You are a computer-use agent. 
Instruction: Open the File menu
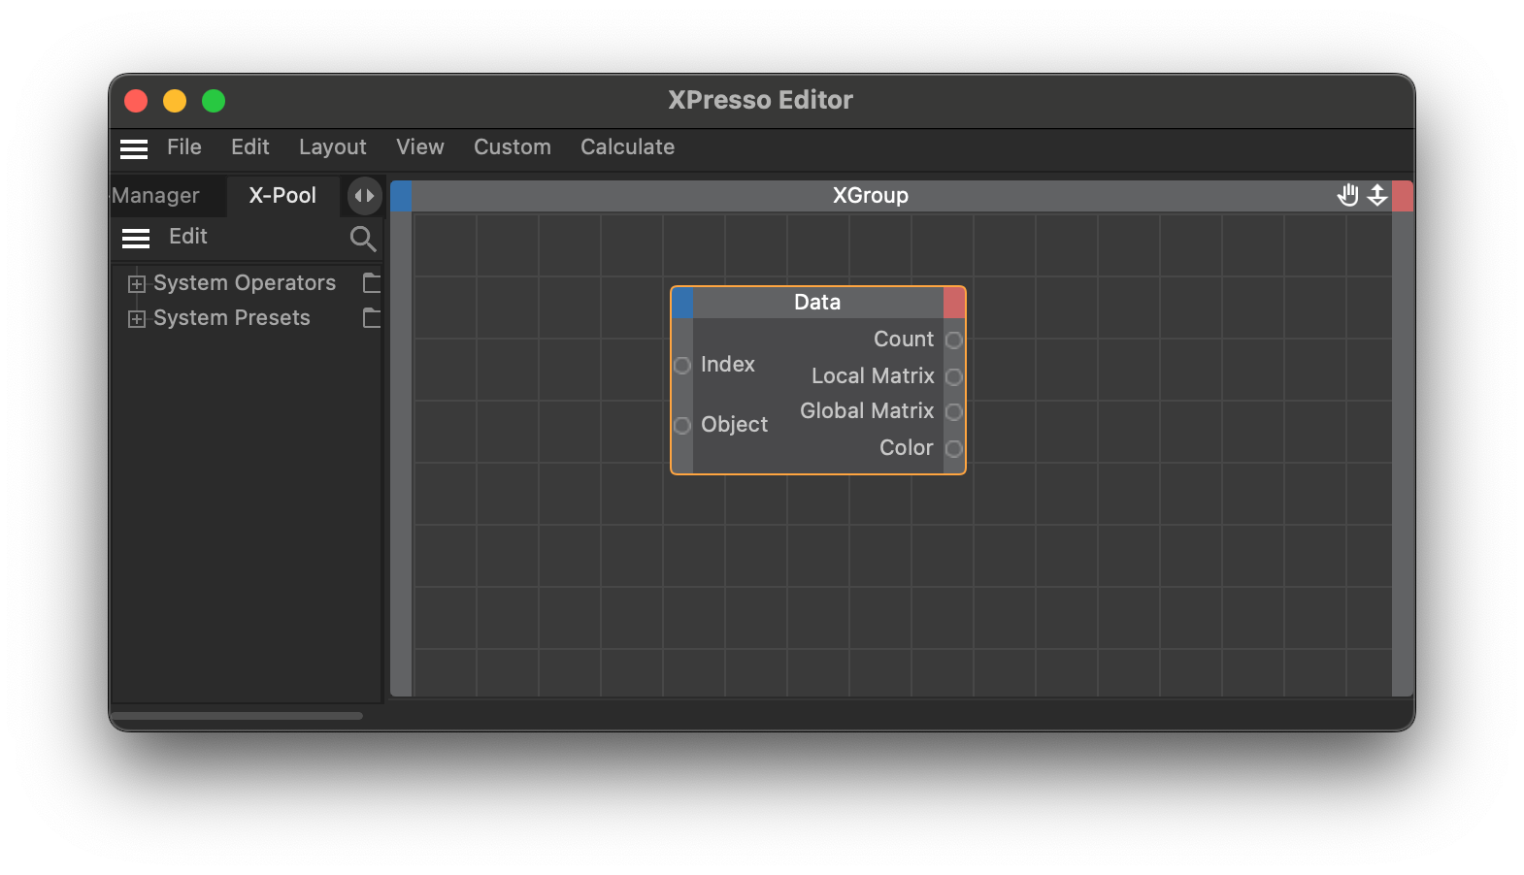coord(184,147)
